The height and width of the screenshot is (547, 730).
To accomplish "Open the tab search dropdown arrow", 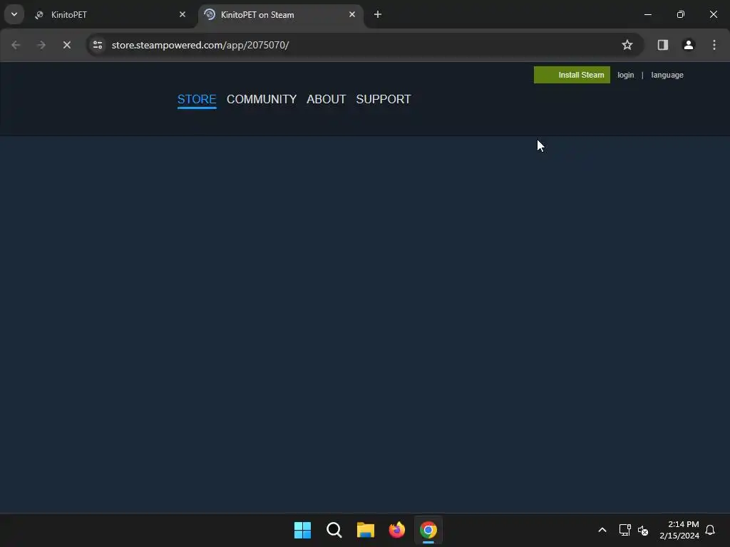I will (14, 14).
